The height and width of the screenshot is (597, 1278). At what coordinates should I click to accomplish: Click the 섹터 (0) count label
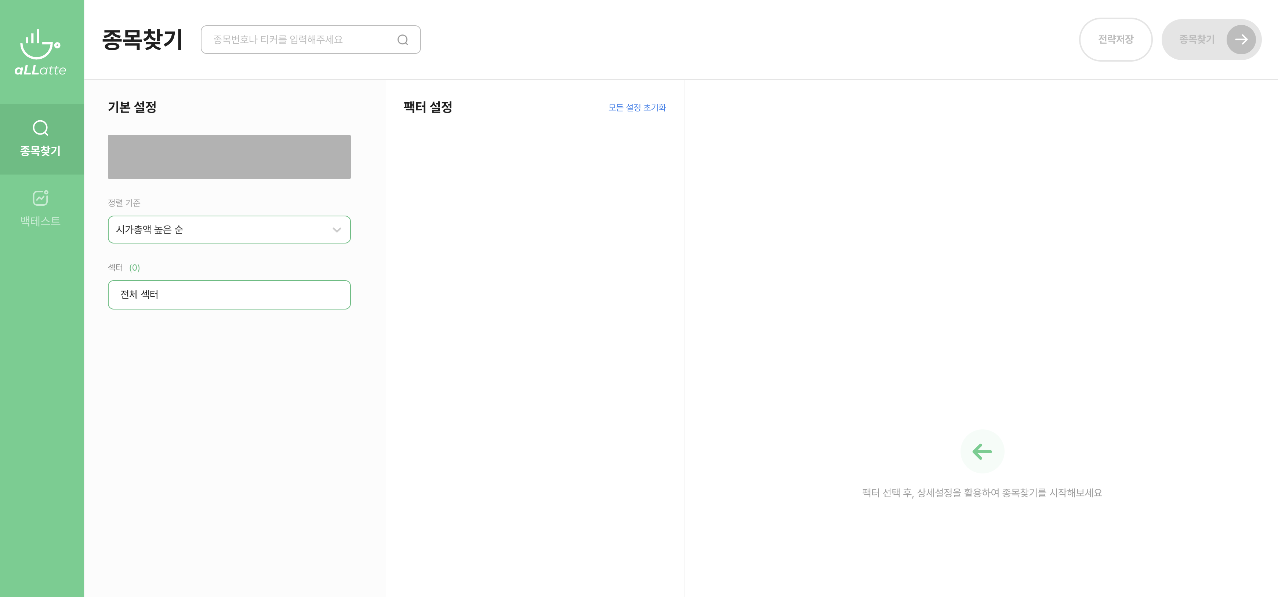pos(134,268)
